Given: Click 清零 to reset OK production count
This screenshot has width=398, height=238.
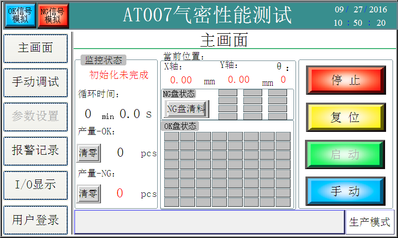Looking at the screenshot, I should point(89,153).
